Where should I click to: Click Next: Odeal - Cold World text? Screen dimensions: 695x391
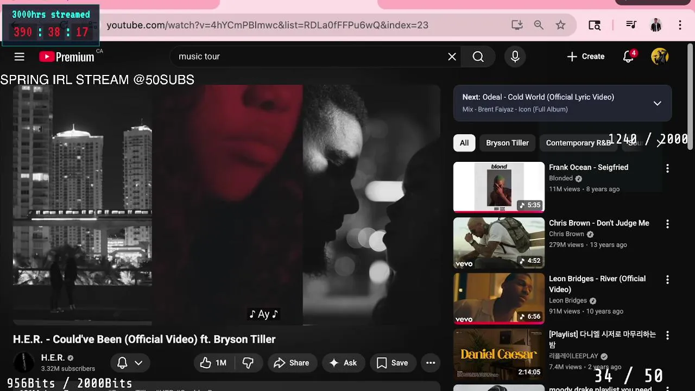tap(538, 97)
